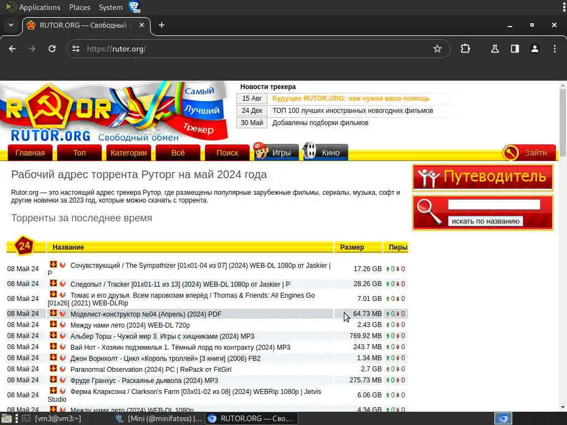Download torrent for Джон Ворнхолт Король троллей

tap(53, 358)
